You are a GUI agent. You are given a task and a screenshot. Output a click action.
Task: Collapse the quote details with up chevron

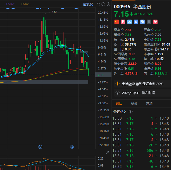[159, 77]
